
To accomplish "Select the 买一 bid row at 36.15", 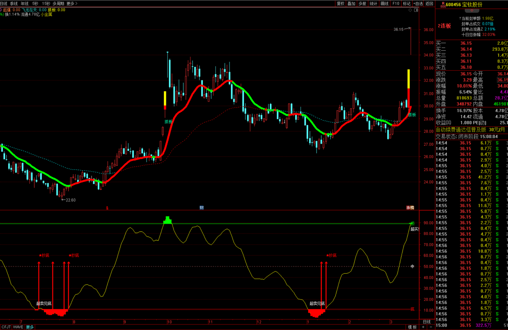I will 472,43.
